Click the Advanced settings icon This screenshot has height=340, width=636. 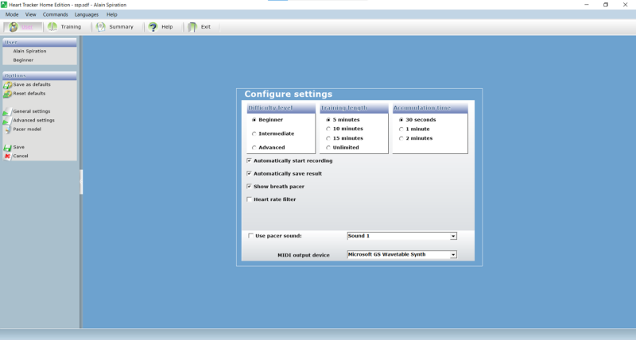click(8, 121)
